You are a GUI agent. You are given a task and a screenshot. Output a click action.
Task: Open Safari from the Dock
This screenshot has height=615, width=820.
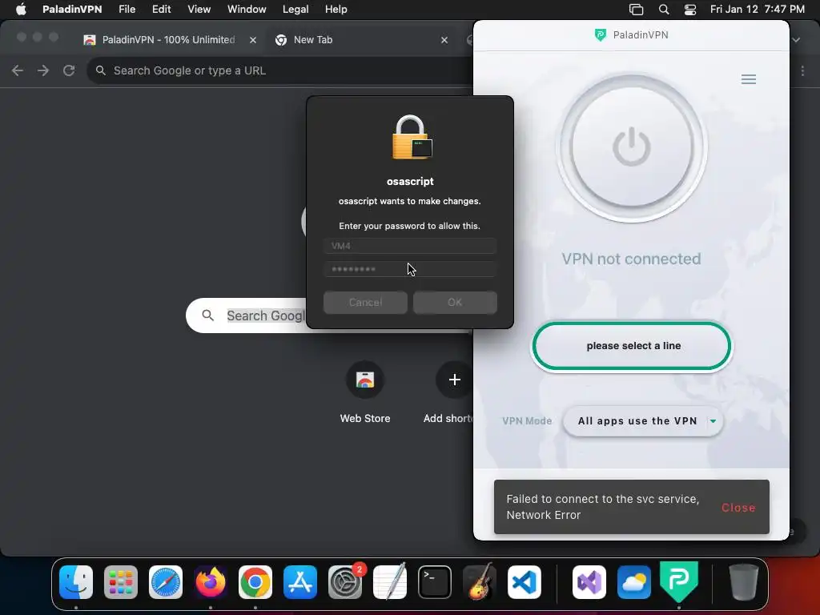point(166,581)
